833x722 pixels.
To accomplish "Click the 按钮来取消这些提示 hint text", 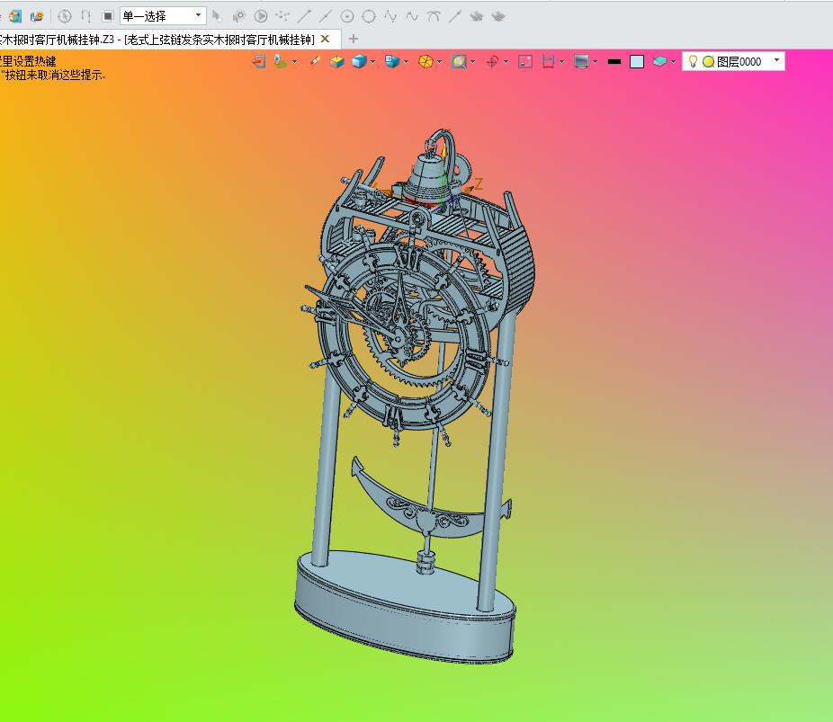I will 55,75.
